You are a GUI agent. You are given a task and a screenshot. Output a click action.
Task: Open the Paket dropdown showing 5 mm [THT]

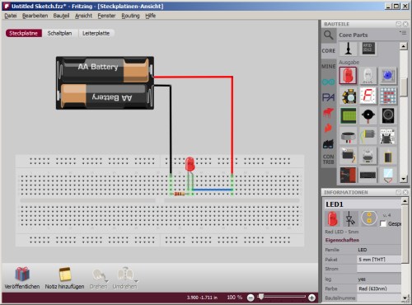(x=379, y=260)
